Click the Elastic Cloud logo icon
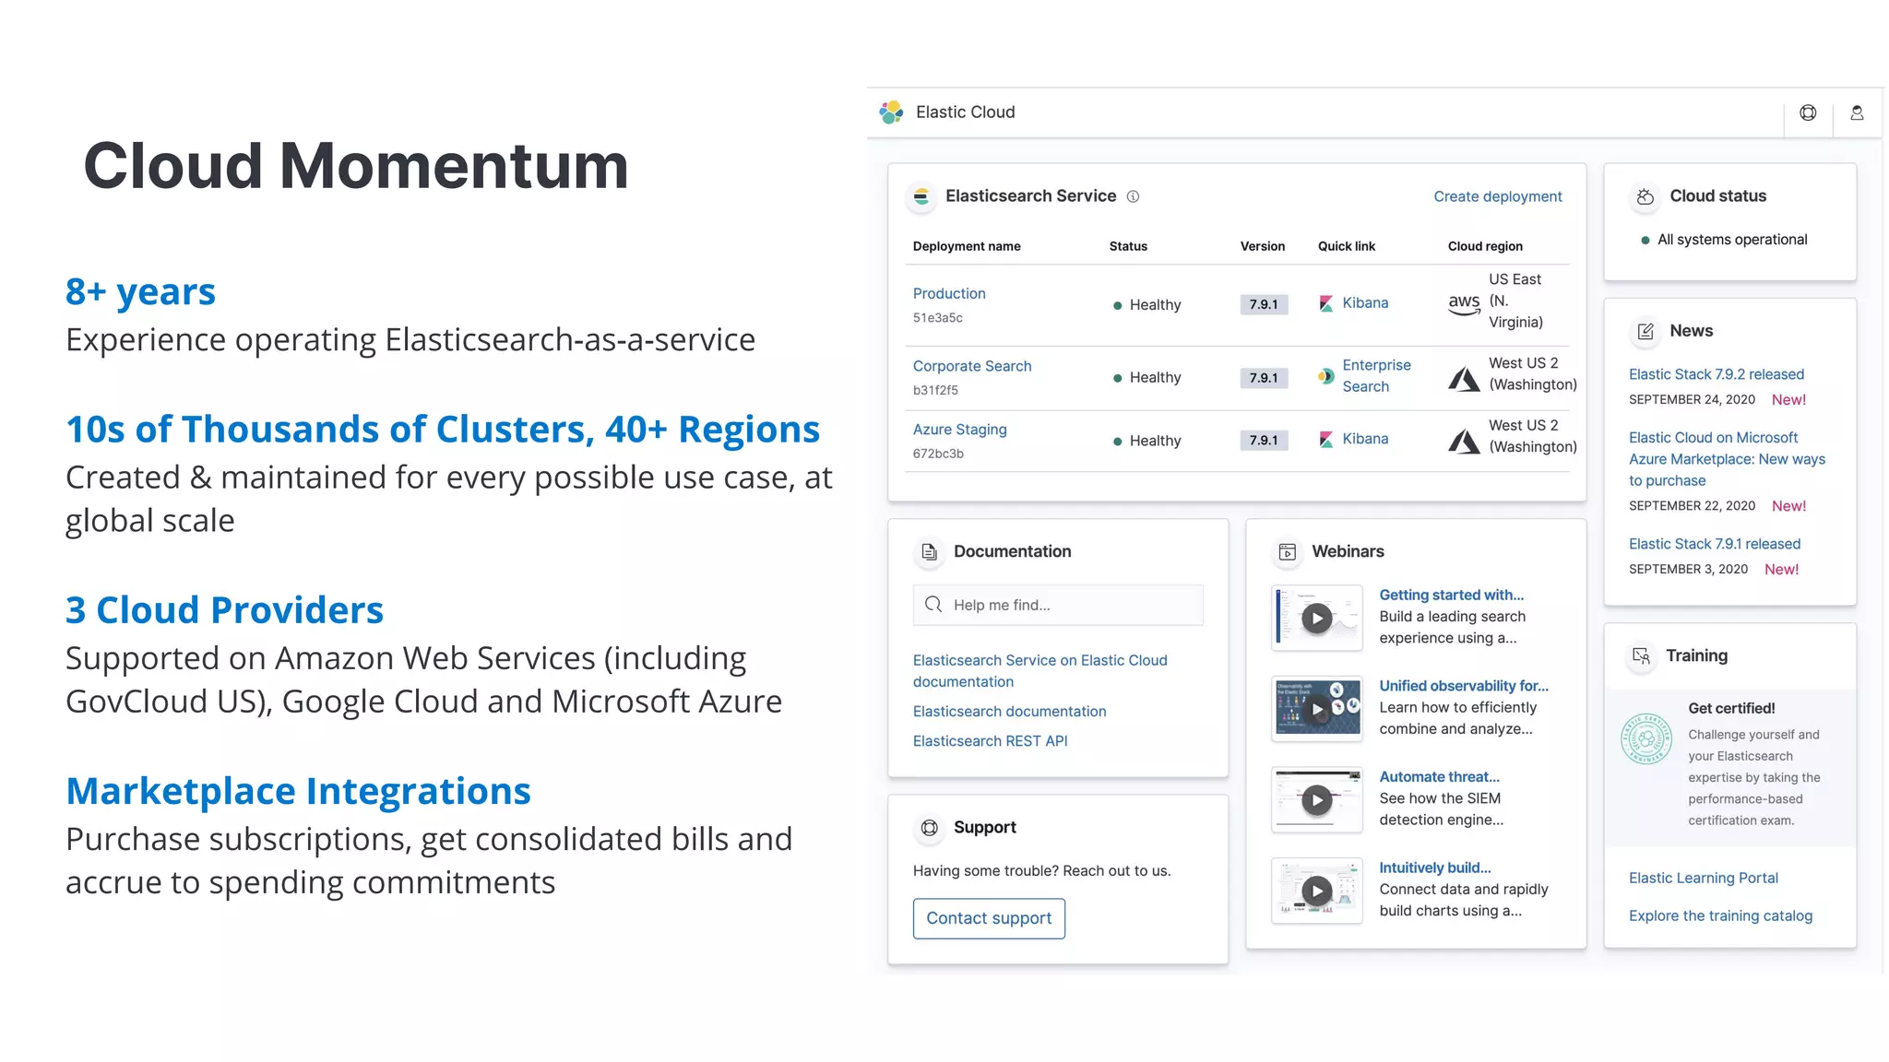1889x1062 pixels. [x=891, y=112]
